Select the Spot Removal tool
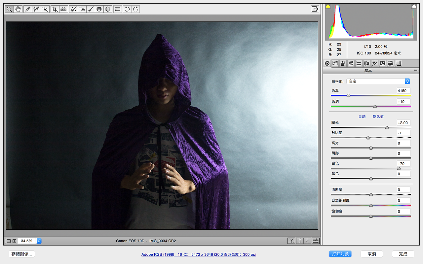The width and height of the screenshot is (423, 264). click(73, 9)
